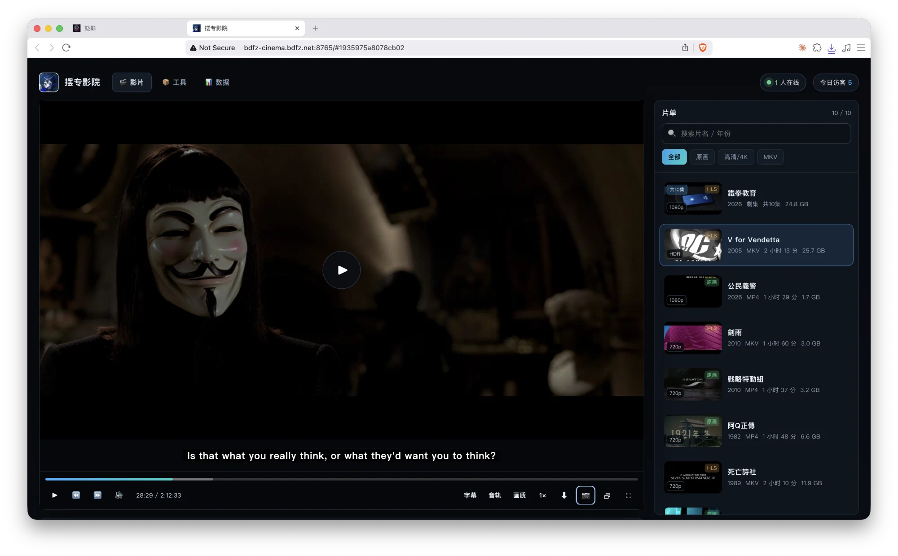Open a new browser tab

(315, 28)
